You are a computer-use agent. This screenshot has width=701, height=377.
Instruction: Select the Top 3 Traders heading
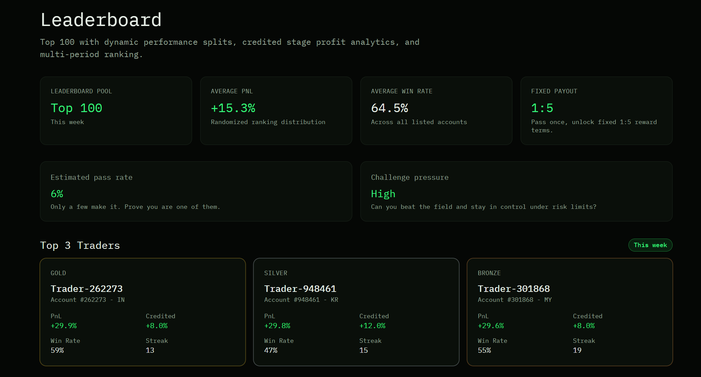[80, 245]
